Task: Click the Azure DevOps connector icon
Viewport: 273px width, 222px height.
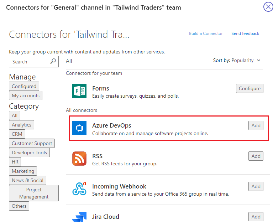Action: pos(79,128)
